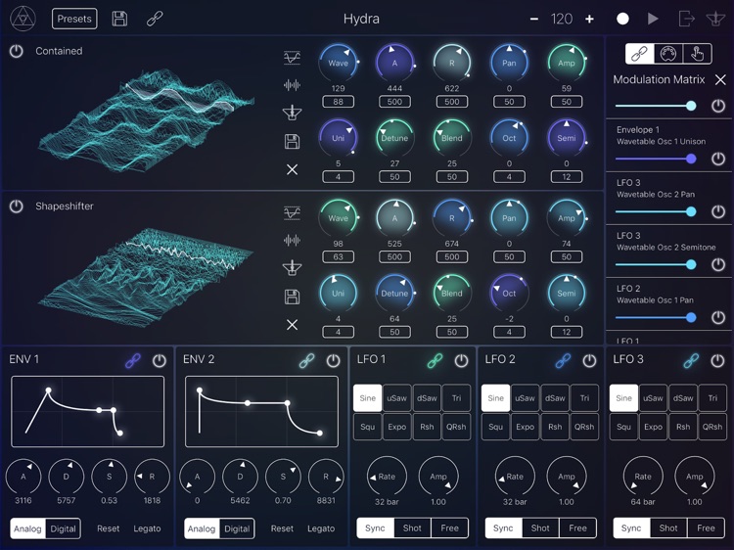Click the LFO 1 modulation link icon
The height and width of the screenshot is (550, 734).
coord(435,360)
